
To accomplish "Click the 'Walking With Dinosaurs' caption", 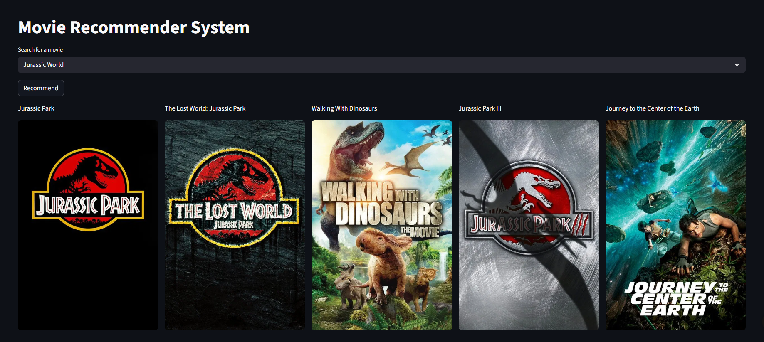I will pyautogui.click(x=344, y=108).
